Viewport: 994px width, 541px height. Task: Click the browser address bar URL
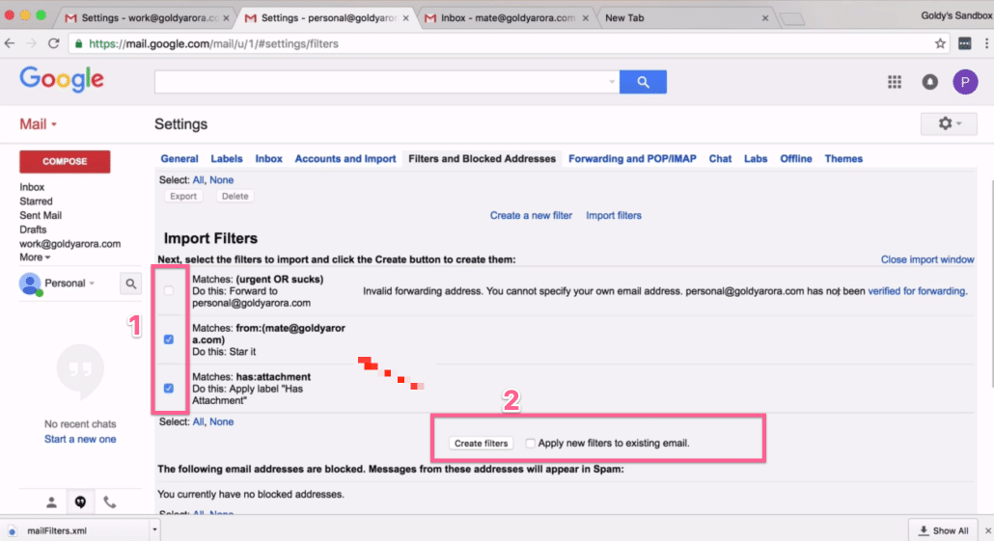click(x=213, y=43)
